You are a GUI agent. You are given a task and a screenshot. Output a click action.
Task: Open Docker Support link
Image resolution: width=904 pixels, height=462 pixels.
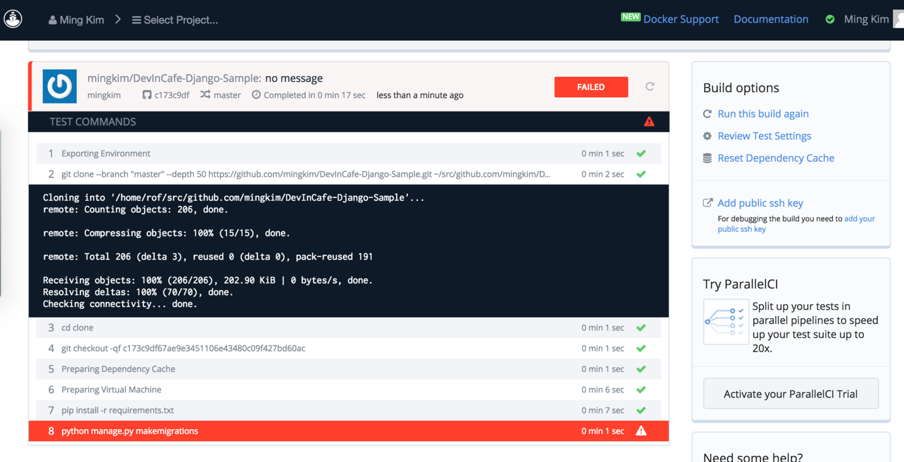click(x=681, y=19)
